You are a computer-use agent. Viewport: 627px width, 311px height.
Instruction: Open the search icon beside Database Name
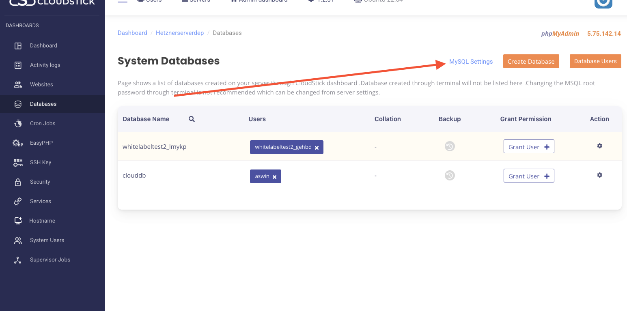[191, 119]
